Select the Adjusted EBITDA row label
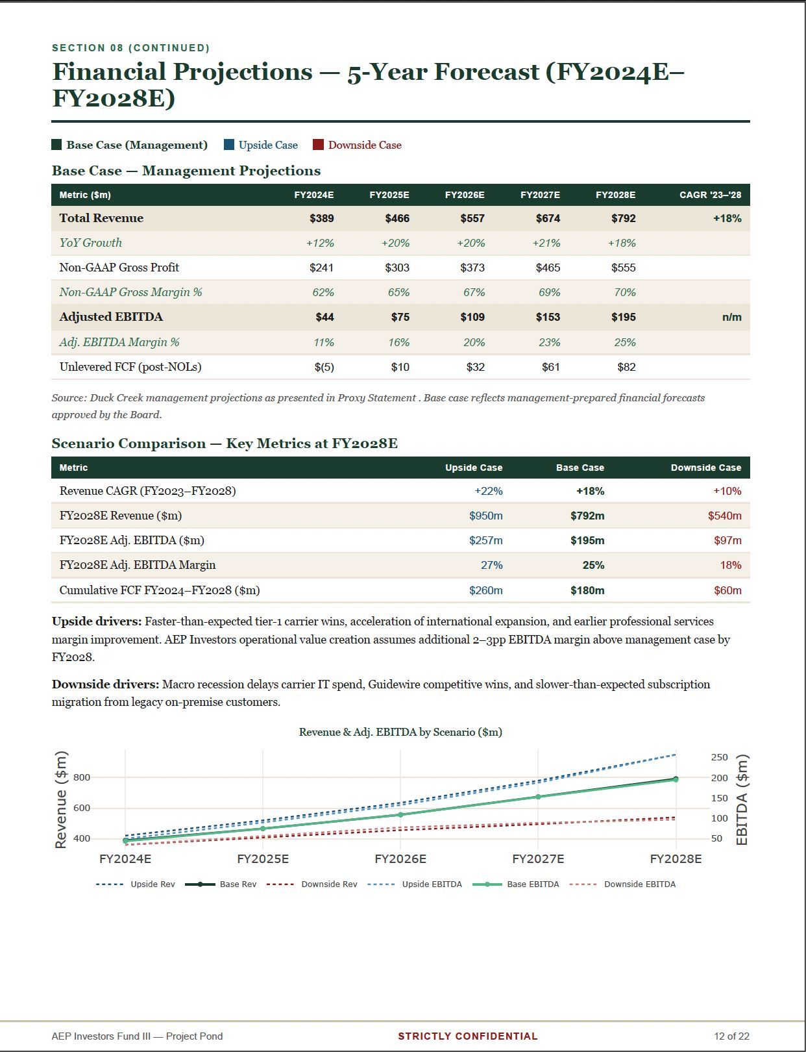 (x=111, y=317)
